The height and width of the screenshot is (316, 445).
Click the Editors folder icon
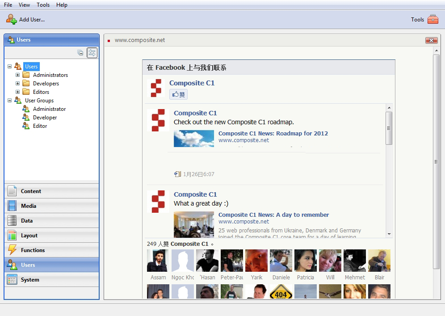click(26, 92)
